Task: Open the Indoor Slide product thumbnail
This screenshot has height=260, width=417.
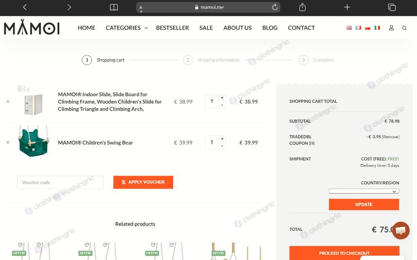Action: click(33, 101)
